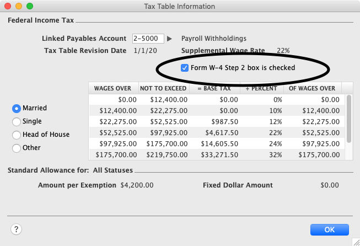This screenshot has width=360, height=246.
Task: Click the + PERCENT column header
Action: [261, 88]
